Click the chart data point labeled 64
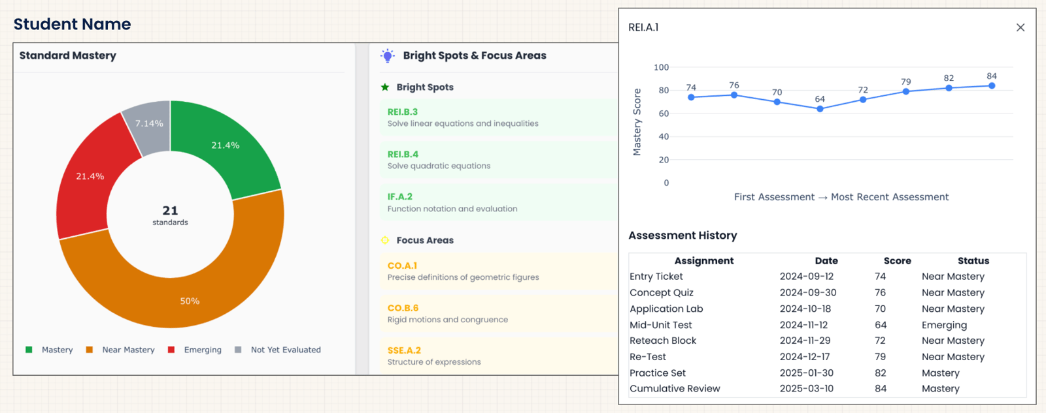Viewport: 1046px width, 413px height. coord(820,109)
